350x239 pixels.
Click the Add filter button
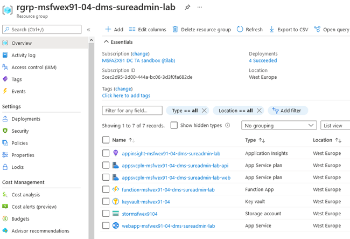click(x=288, y=111)
